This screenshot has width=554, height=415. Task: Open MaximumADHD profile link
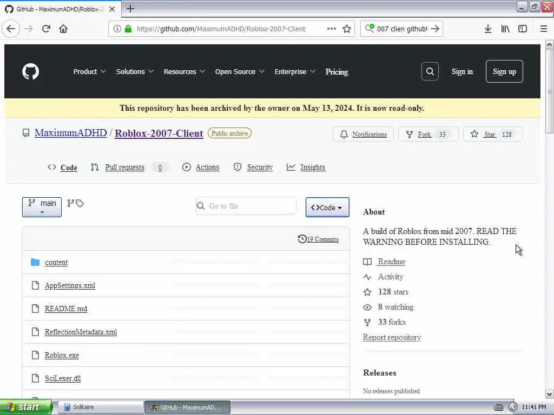click(x=71, y=133)
